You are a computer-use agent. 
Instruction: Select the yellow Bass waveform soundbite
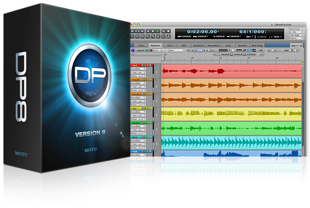pos(231,114)
